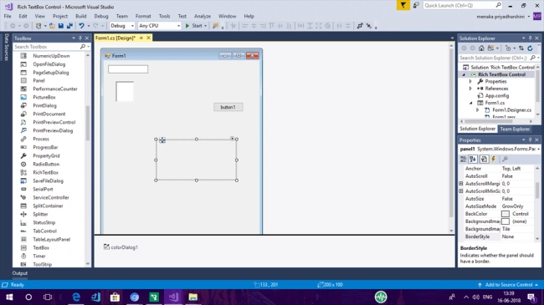
Task: Click the Home icon in Solution Explorer
Action: 481,48
